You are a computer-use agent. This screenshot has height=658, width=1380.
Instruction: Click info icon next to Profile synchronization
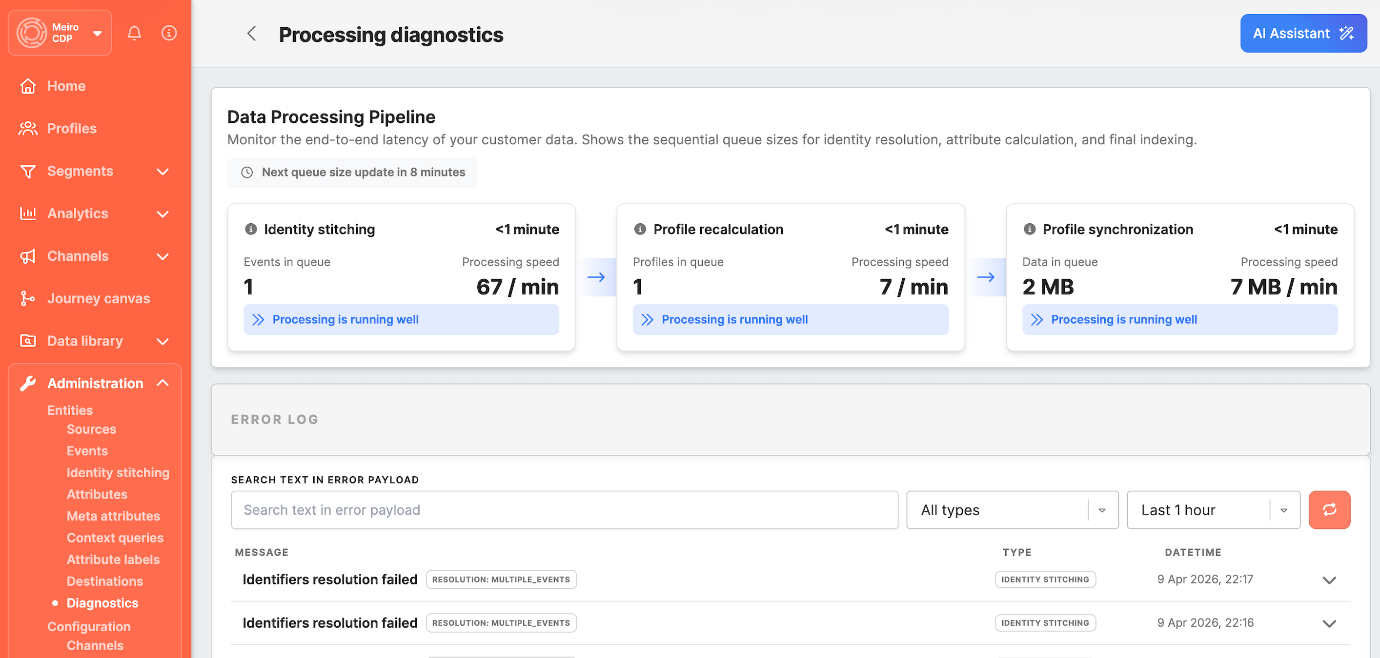(x=1029, y=229)
